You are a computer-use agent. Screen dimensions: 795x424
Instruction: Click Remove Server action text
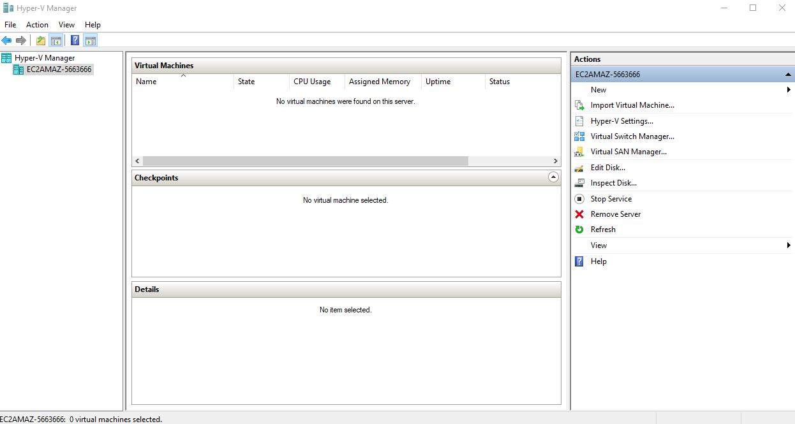[x=616, y=214]
